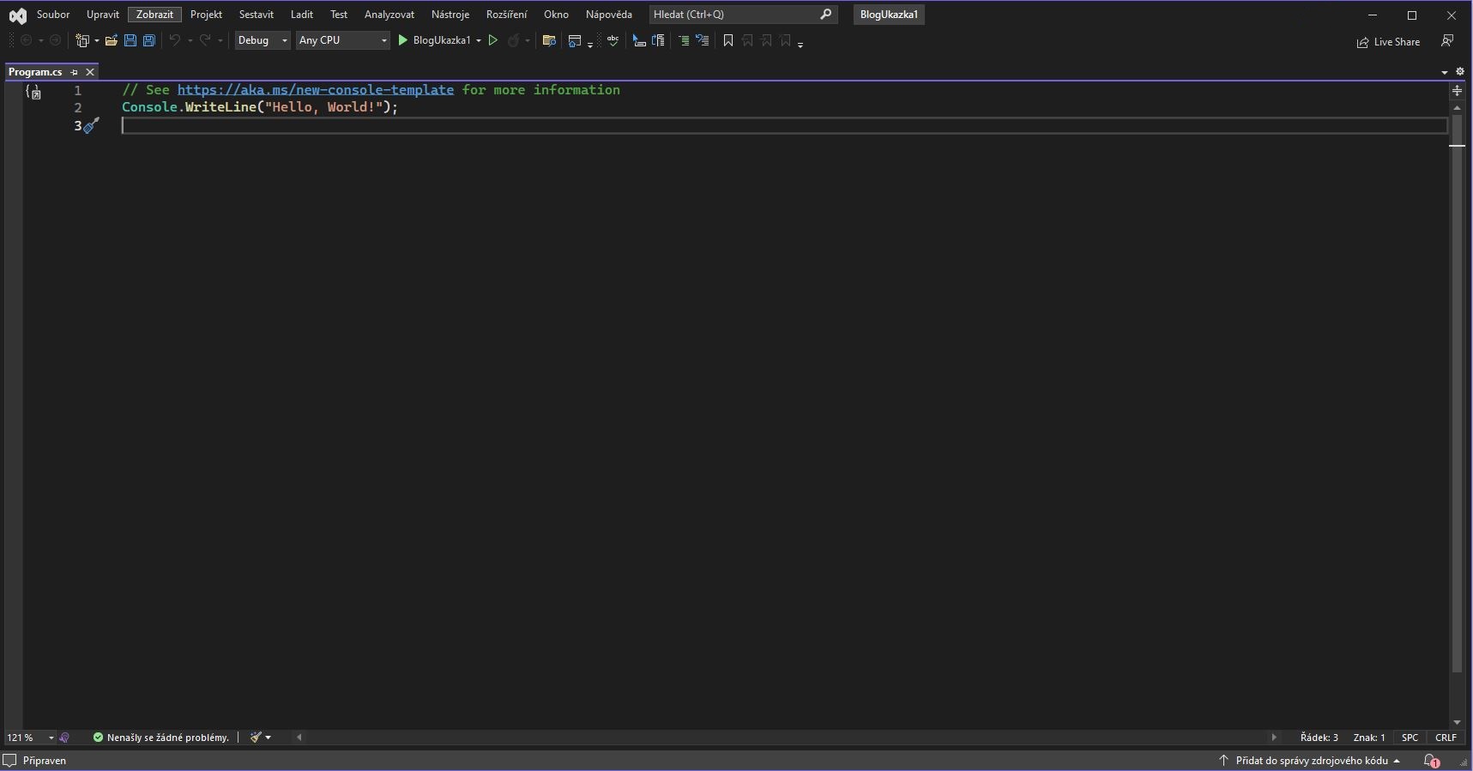Click the horizontal scrollbar left arrow

[x=299, y=738]
